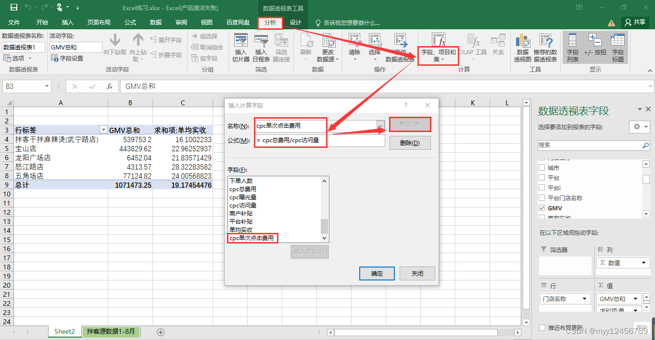
Task: Open recommended PivotTables (推荐的数据透视表)
Action: (545, 48)
